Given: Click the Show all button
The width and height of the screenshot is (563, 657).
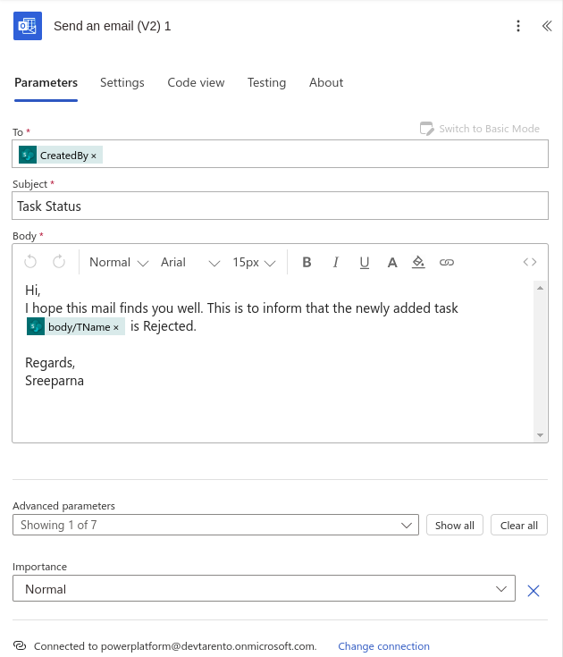Looking at the screenshot, I should 455,525.
